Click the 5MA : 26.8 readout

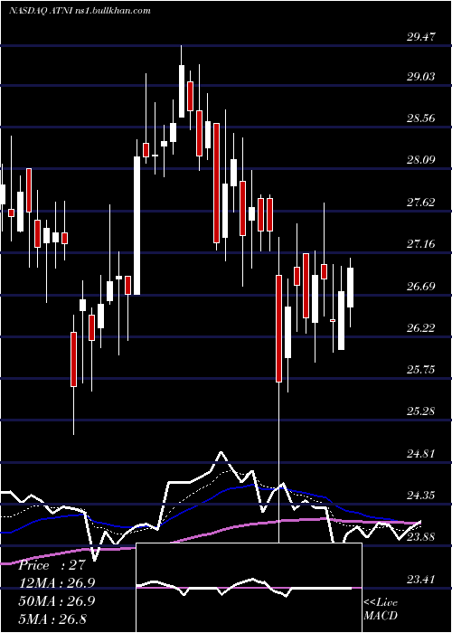point(52,619)
